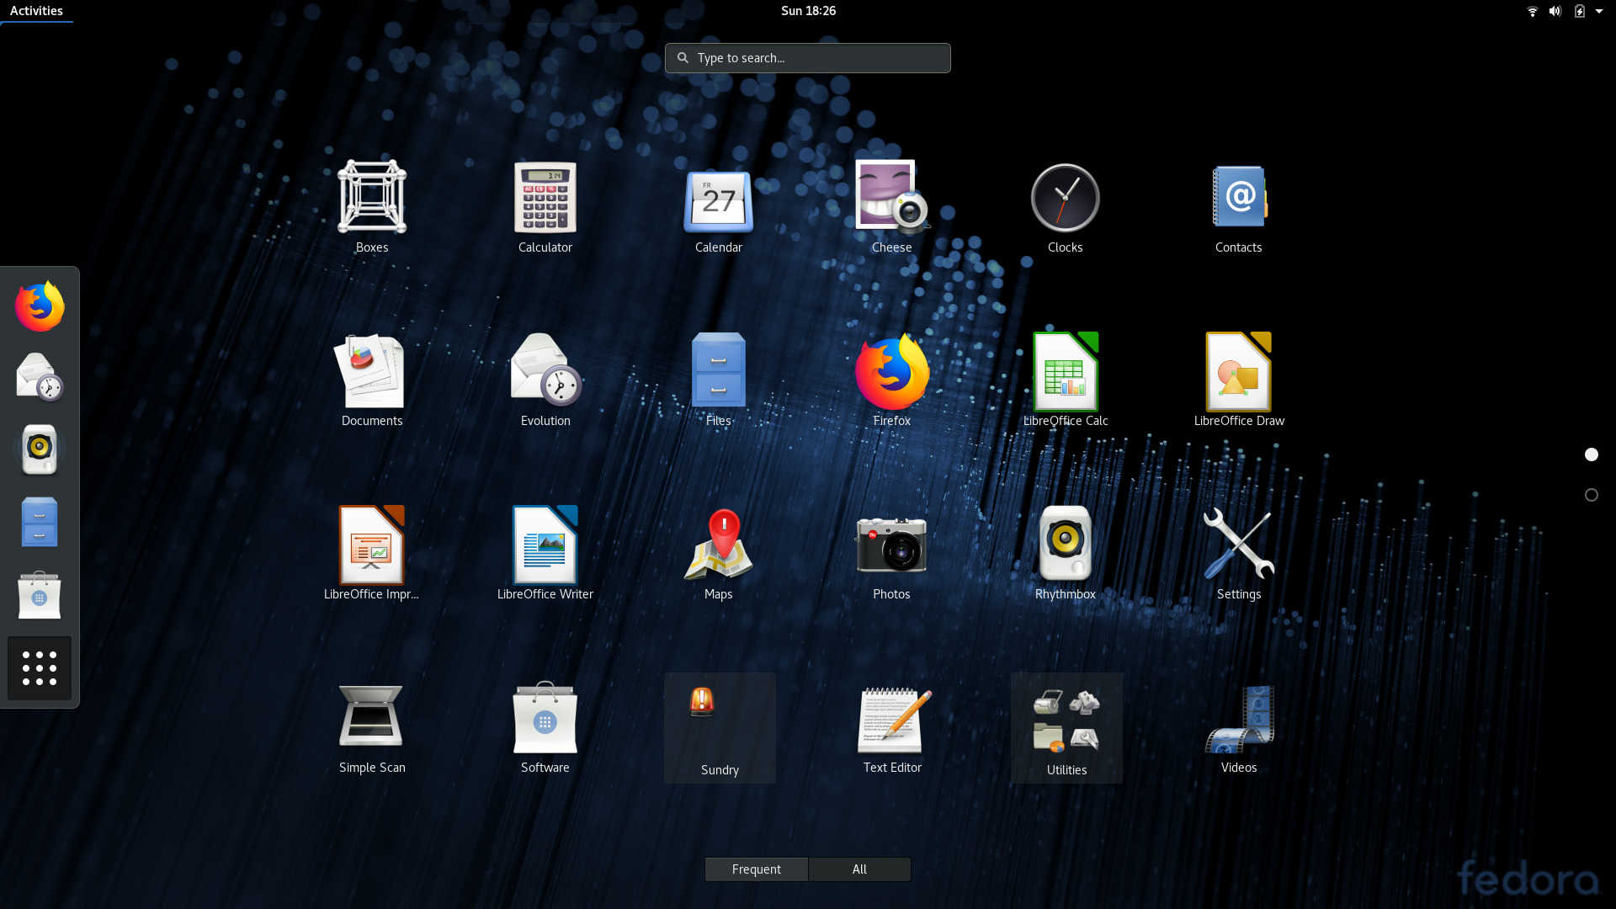The height and width of the screenshot is (909, 1616).
Task: Click the battery status icon
Action: tap(1580, 11)
